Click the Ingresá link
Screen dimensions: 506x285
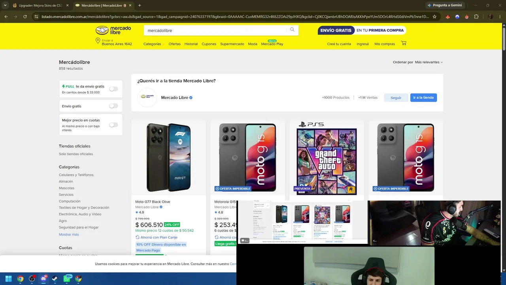pyautogui.click(x=363, y=44)
